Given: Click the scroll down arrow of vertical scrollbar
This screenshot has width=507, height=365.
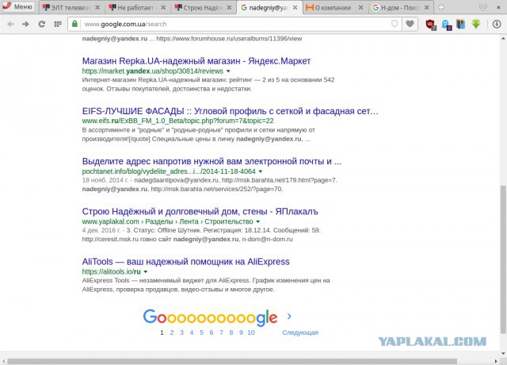Looking at the screenshot, I should point(503,353).
